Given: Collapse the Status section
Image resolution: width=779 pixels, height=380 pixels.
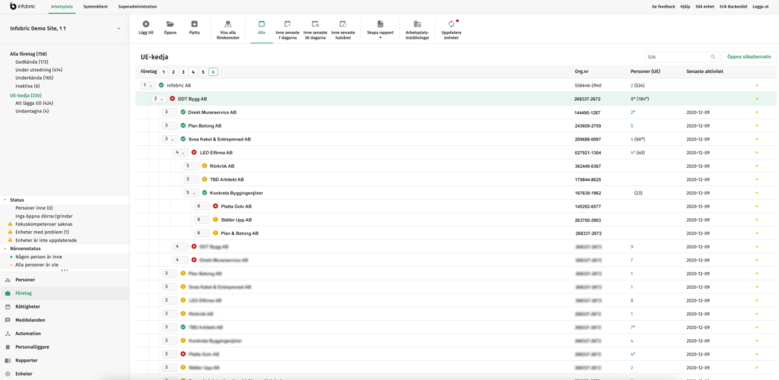Looking at the screenshot, I should point(5,200).
